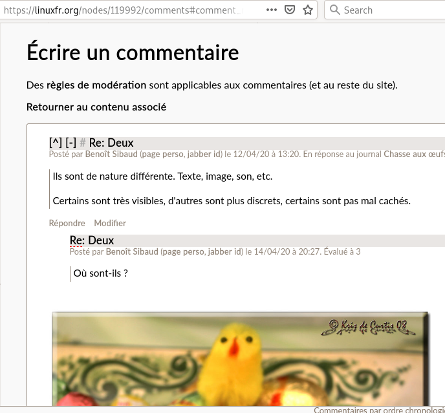The height and width of the screenshot is (413, 445).
Task: Open Chasse aux œufs journal link
Action: [x=414, y=154]
